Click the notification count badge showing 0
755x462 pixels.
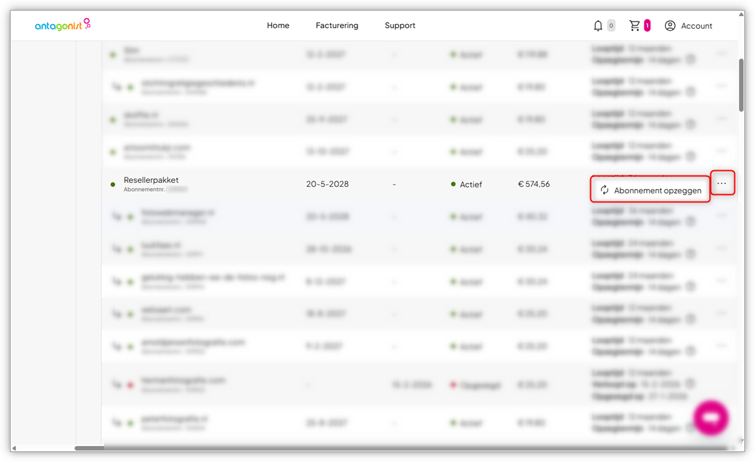tap(611, 26)
